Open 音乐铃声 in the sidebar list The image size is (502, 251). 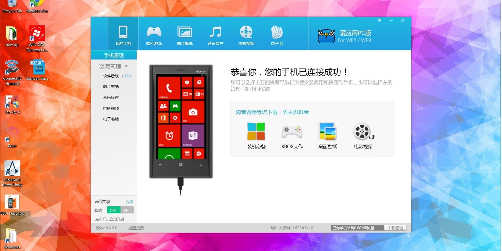[x=111, y=98]
